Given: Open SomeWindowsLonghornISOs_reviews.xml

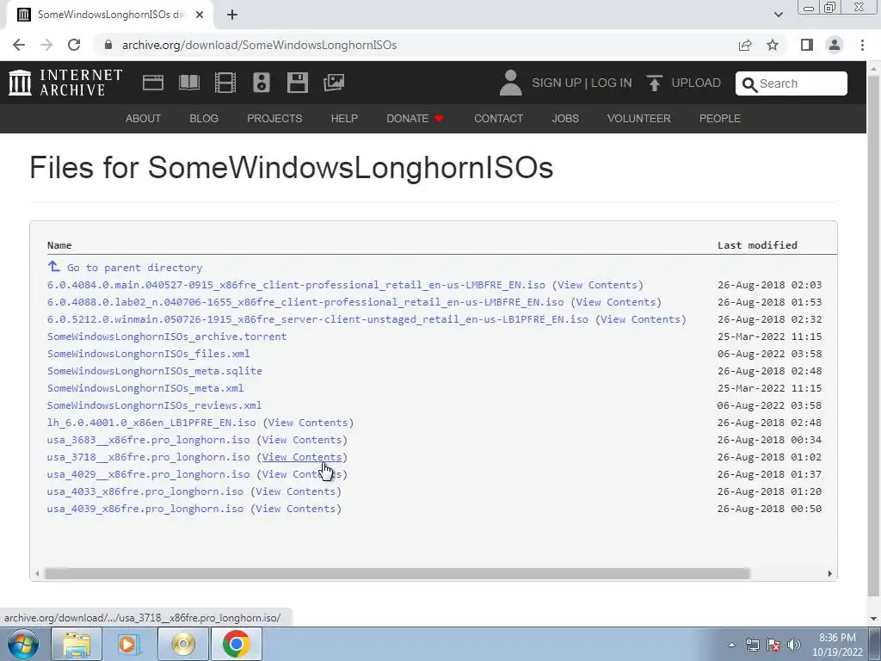Looking at the screenshot, I should (154, 405).
